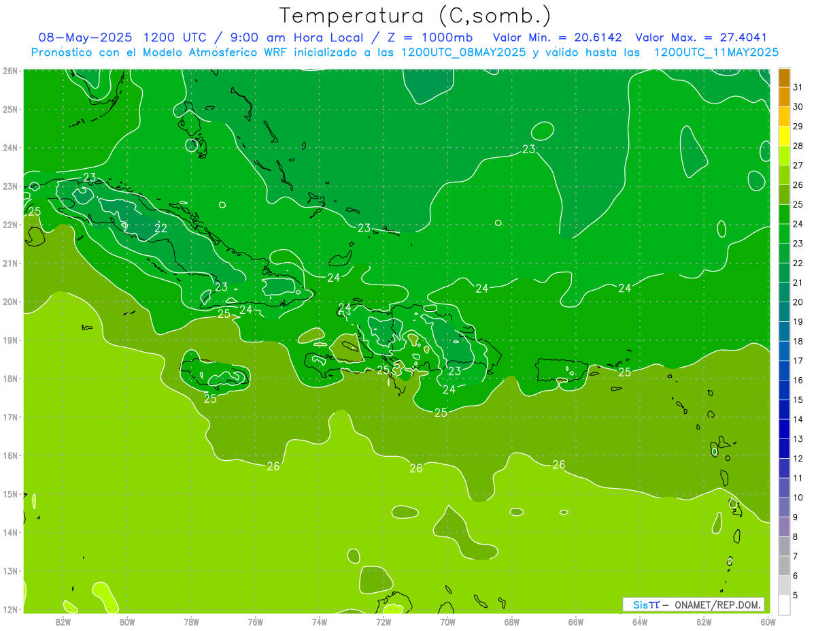Click the colorbar label 10
816x631 pixels.
point(798,498)
